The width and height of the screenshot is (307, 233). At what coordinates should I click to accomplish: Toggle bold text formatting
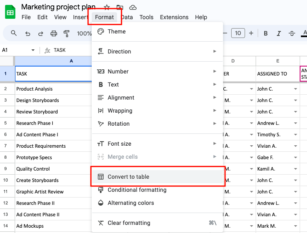click(x=265, y=33)
